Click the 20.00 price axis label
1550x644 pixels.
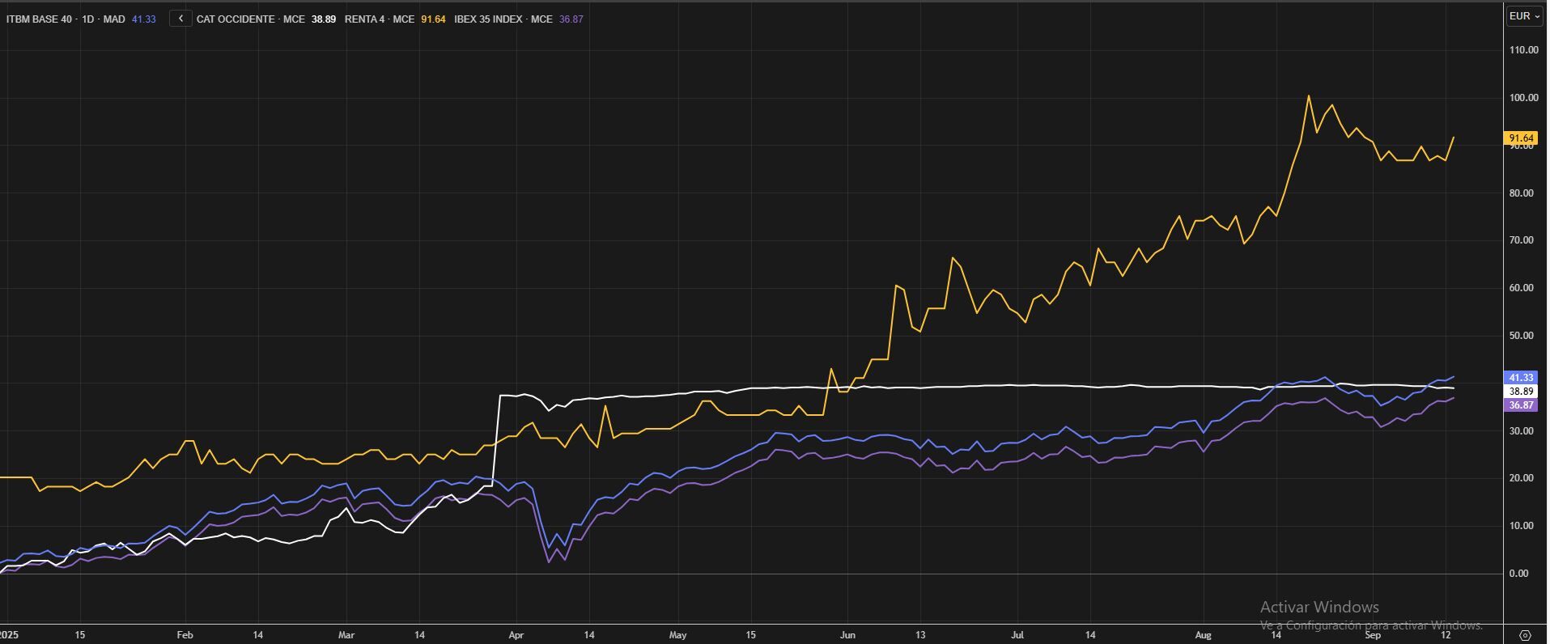coord(1523,478)
